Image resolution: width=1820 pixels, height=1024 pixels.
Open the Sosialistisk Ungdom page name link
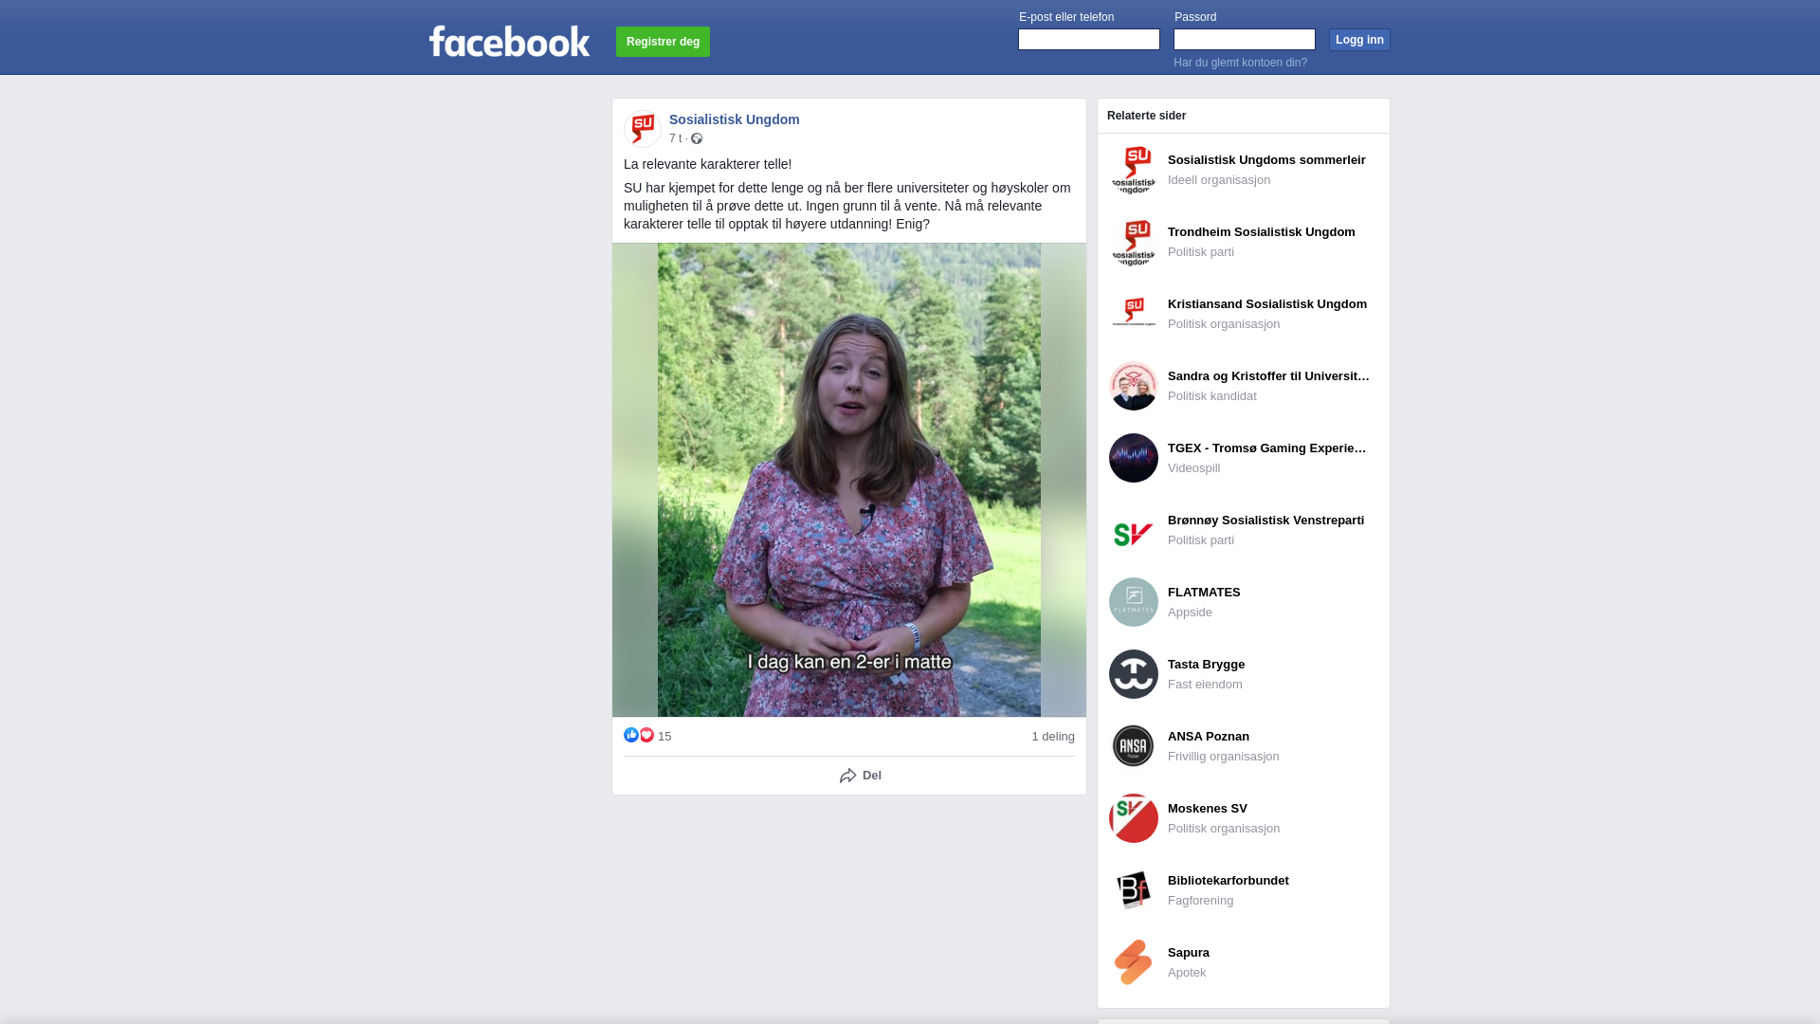click(x=735, y=119)
